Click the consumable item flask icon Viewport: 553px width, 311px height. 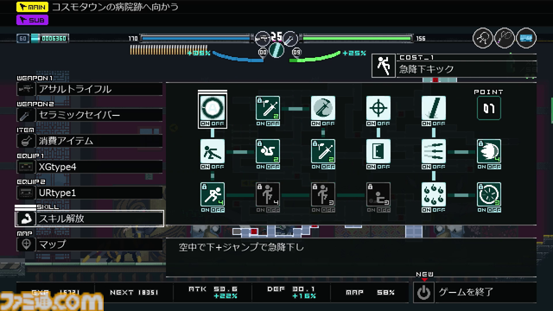click(26, 141)
